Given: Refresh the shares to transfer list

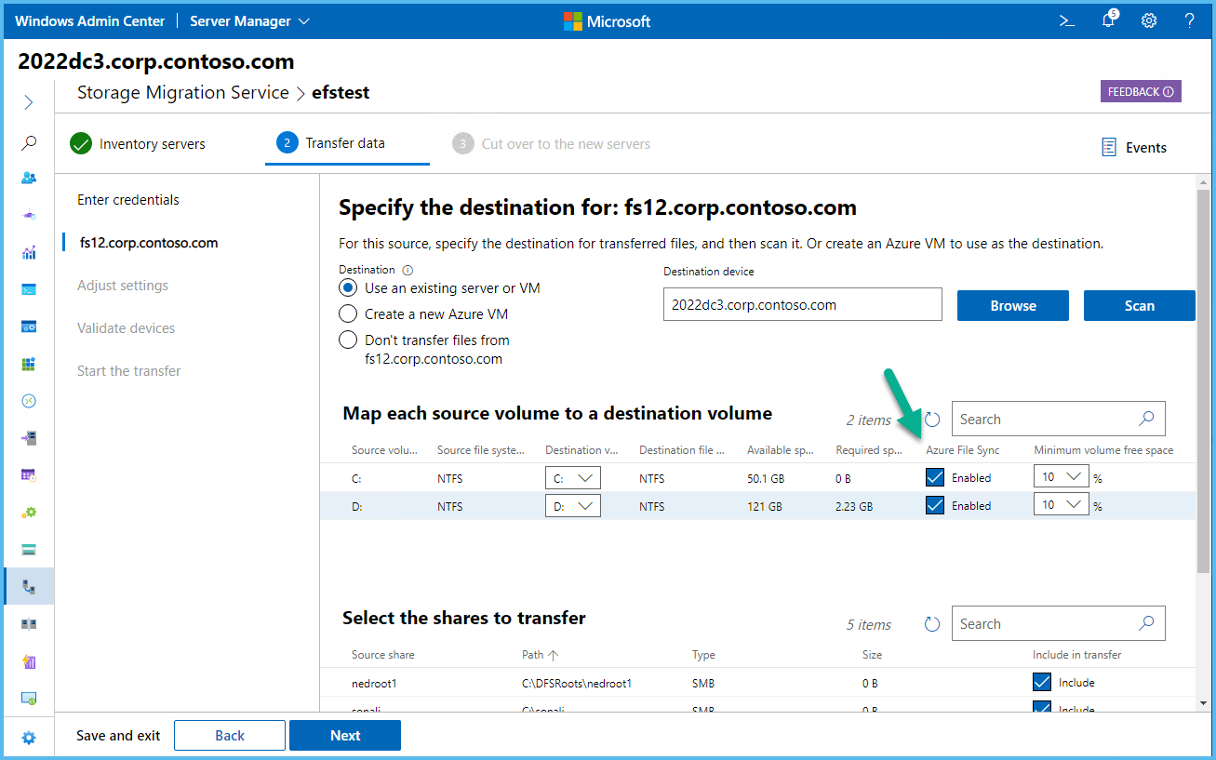Looking at the screenshot, I should [931, 623].
